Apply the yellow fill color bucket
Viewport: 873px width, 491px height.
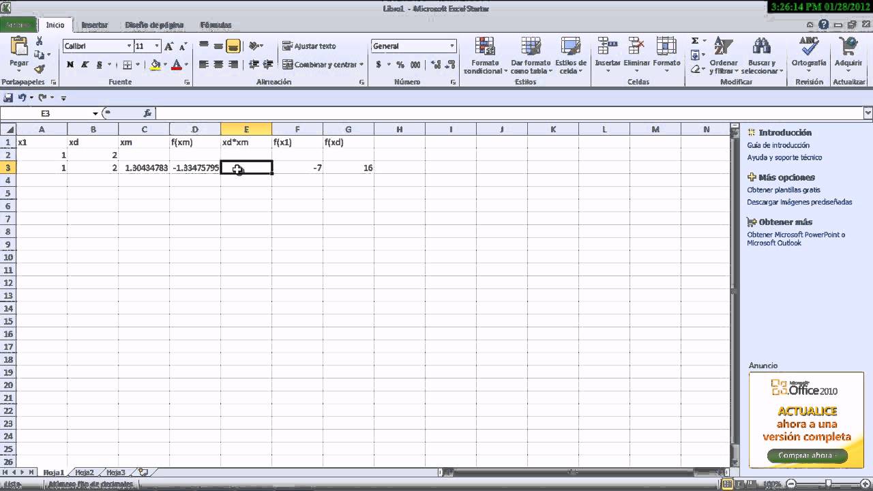156,65
